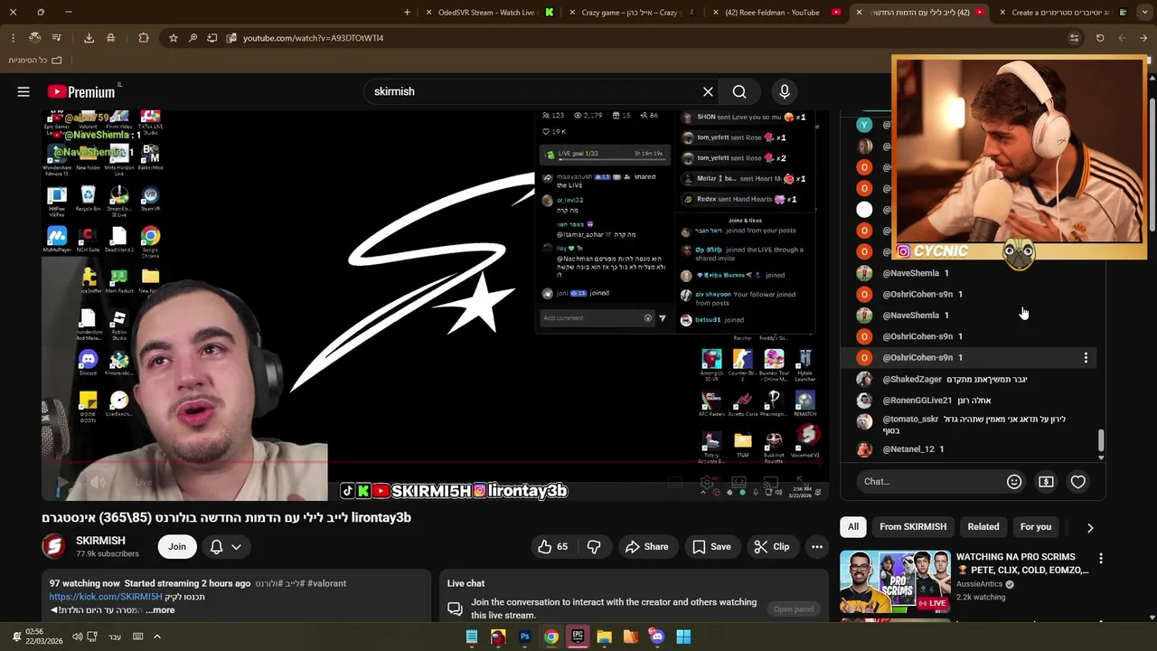The image size is (1157, 651).
Task: Expand the description with ...more
Action: click(160, 610)
